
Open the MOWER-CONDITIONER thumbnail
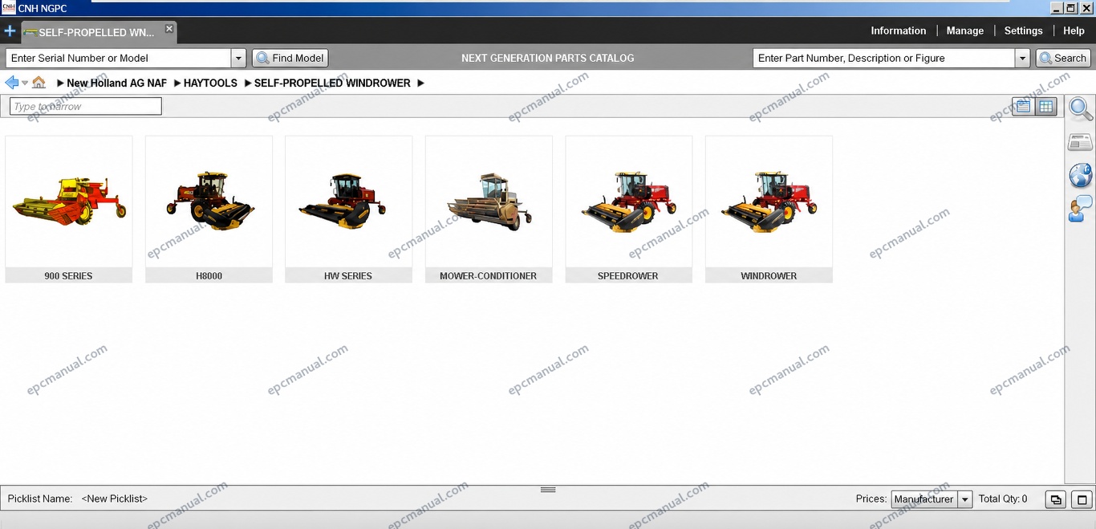[489, 201]
